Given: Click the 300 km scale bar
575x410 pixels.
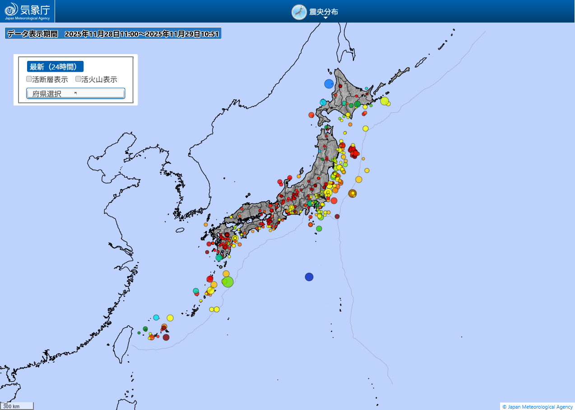Looking at the screenshot, I should [17, 406].
